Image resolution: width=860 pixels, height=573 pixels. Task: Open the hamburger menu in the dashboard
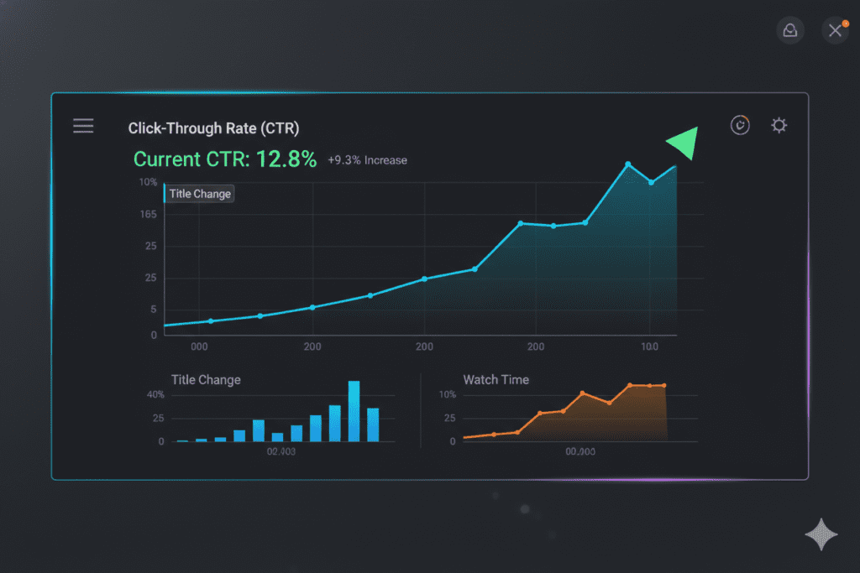coord(83,127)
